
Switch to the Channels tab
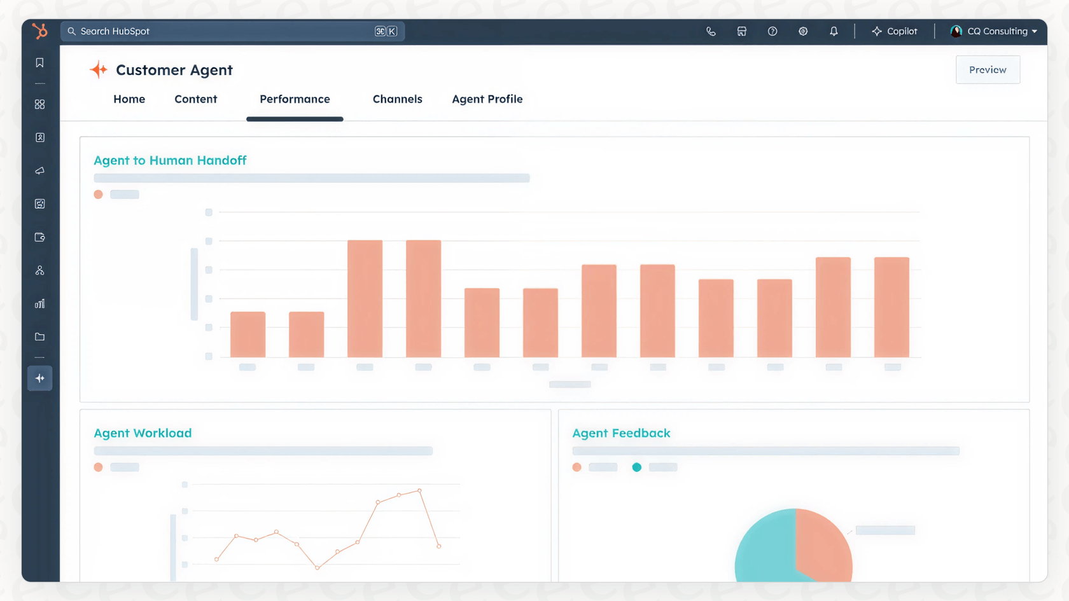pos(397,99)
